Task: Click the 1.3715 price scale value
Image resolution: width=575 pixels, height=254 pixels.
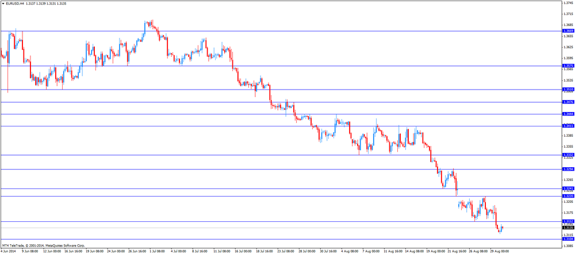Action: (x=569, y=14)
